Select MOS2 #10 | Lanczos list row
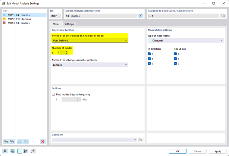This screenshot has width=229, height=156. pyautogui.click(x=24, y=19)
